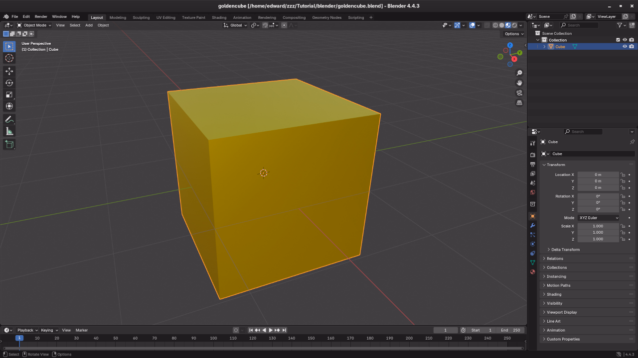Screen dimensions: 638x358
Task: Open the File menu
Action: click(15, 16)
